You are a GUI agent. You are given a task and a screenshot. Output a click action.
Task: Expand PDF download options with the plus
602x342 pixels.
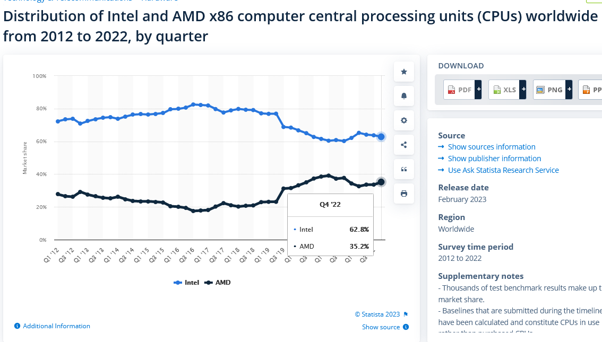point(478,89)
